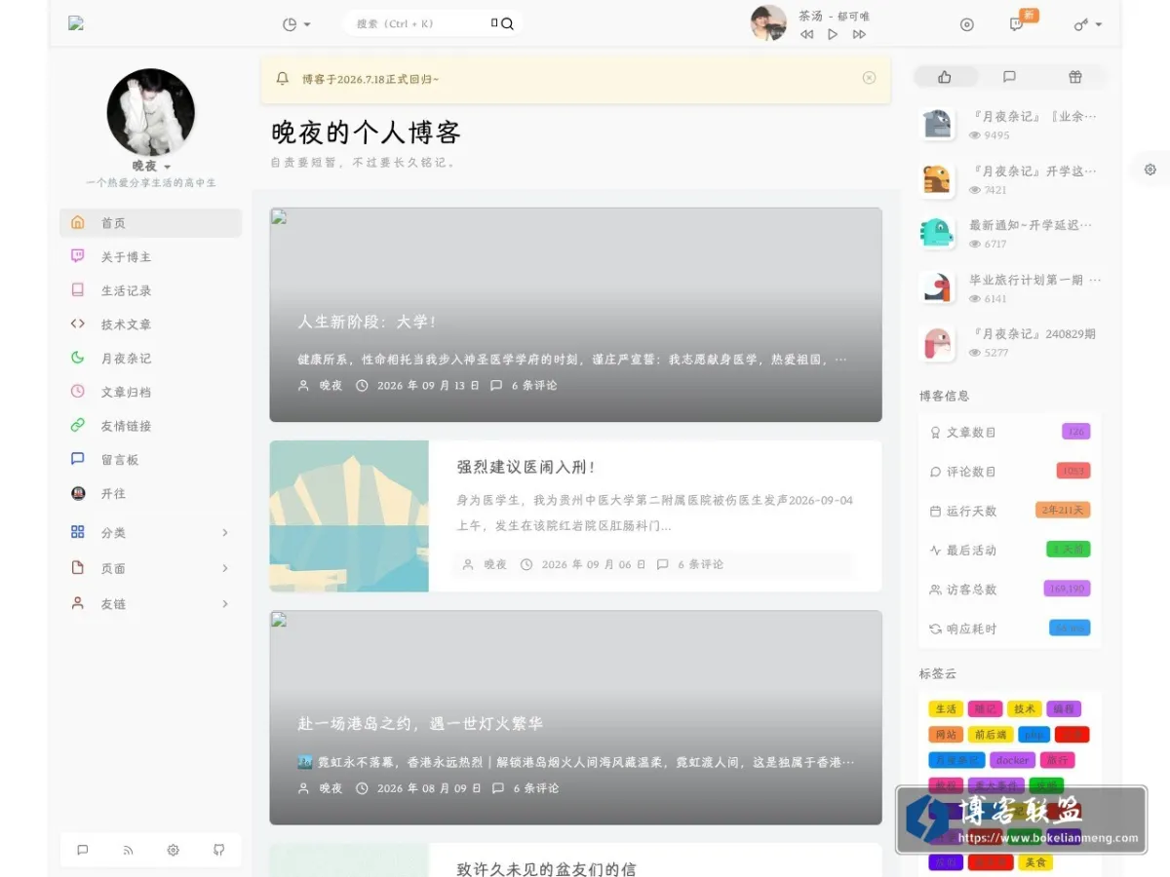Select the yellow 生活 tag
Screen dimensions: 1170x877
tap(946, 709)
